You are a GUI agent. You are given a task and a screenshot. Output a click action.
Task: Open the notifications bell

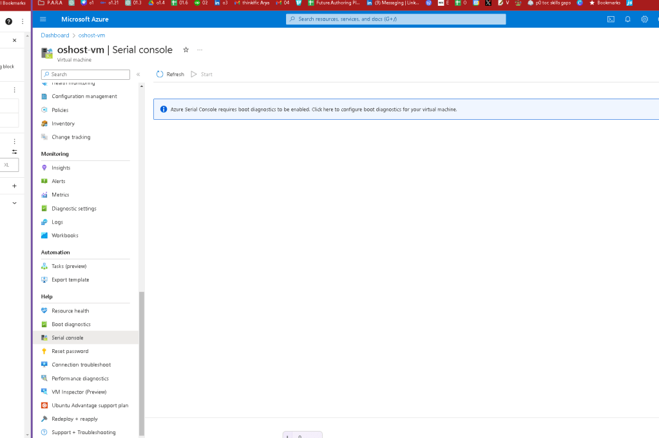coord(627,19)
